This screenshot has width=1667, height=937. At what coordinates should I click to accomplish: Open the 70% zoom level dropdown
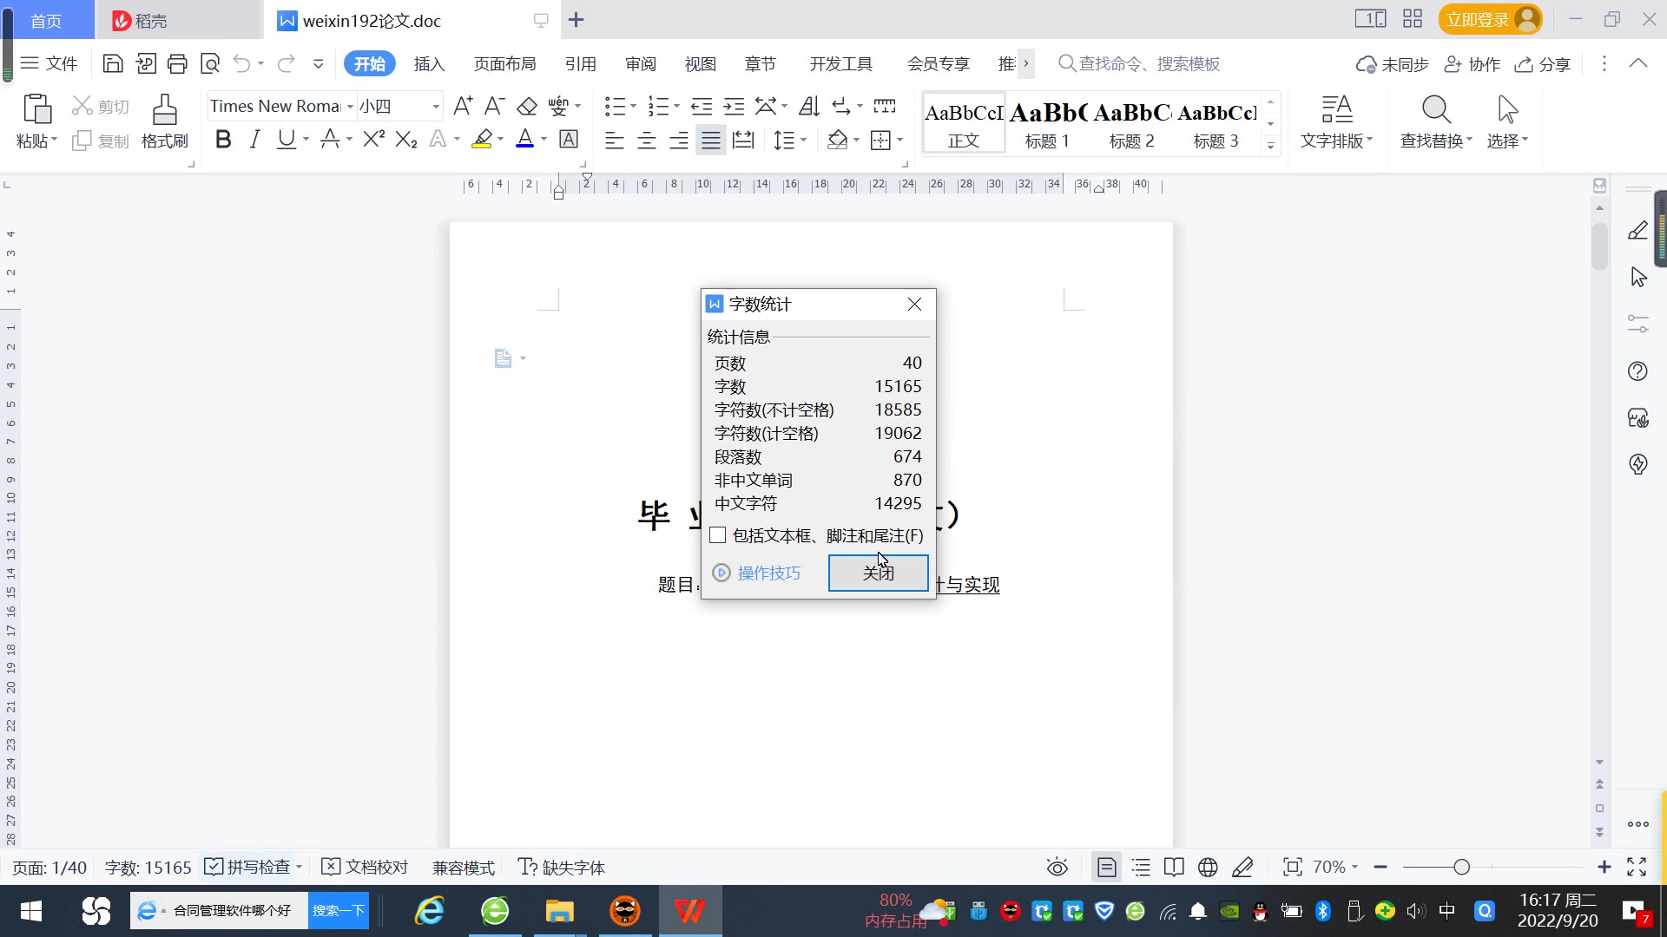click(x=1334, y=868)
